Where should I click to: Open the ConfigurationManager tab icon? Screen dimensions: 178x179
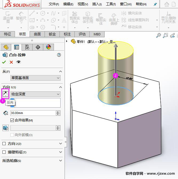(27, 47)
